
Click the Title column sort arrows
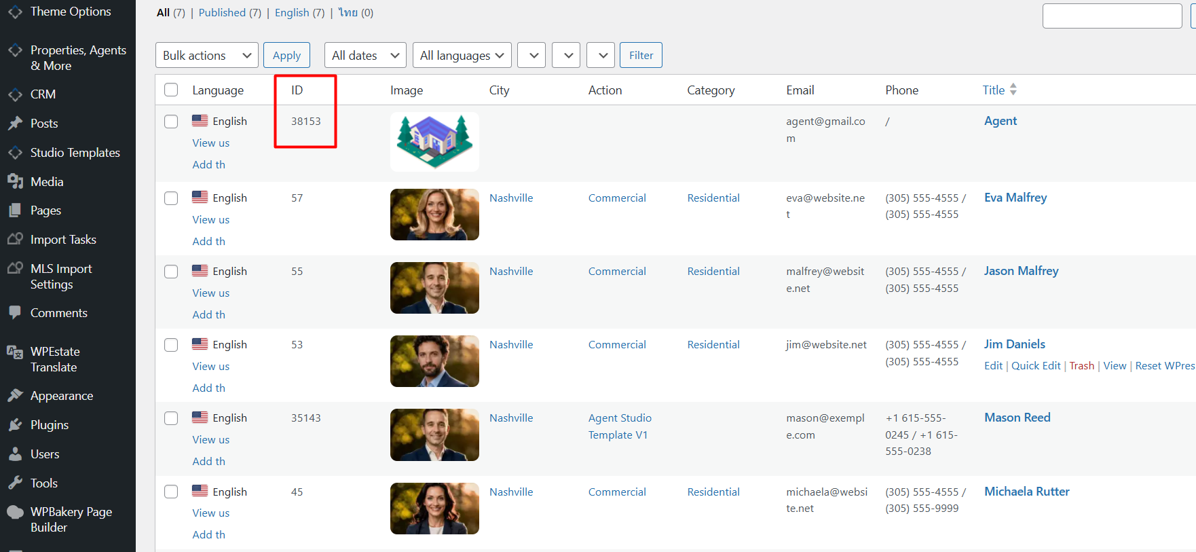1013,90
